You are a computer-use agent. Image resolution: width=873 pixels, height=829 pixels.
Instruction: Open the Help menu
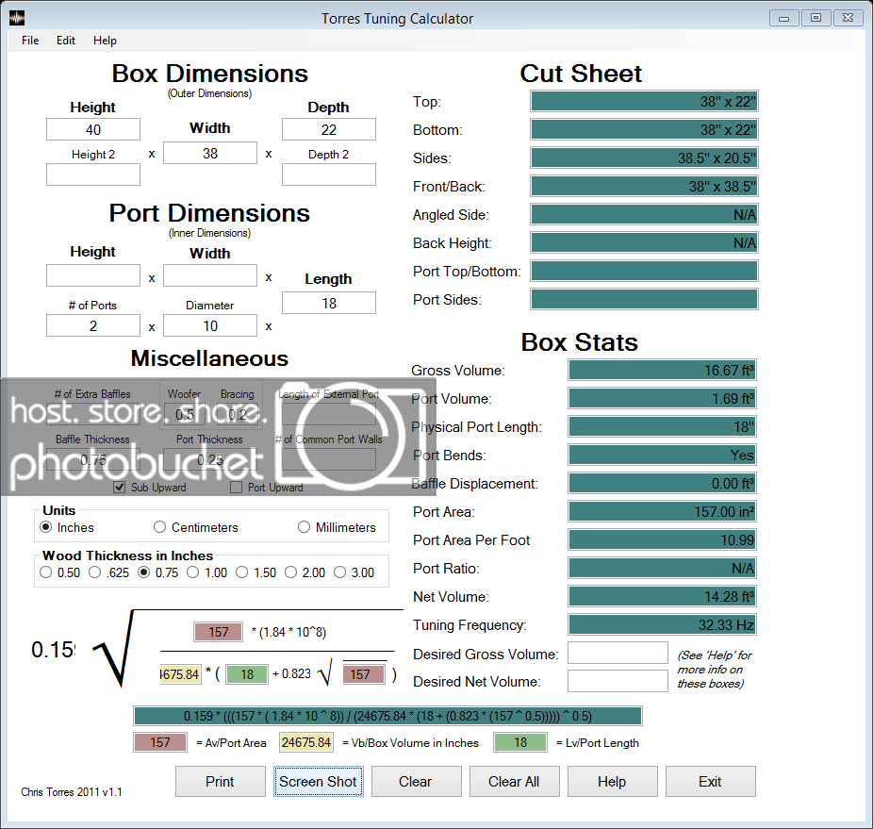pyautogui.click(x=105, y=41)
